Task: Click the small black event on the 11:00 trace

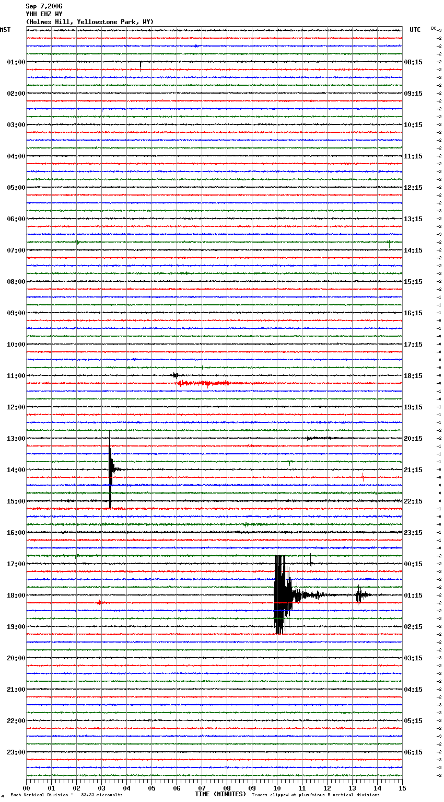Action: [x=176, y=375]
